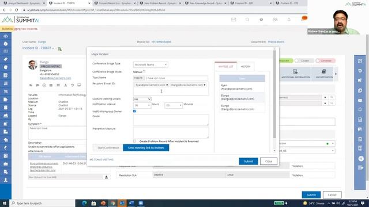The height and width of the screenshot is (207, 369).
Task: Open the caller's email address link
Action: 55,78
